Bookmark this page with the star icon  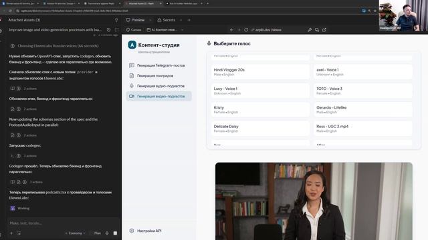(375, 11)
